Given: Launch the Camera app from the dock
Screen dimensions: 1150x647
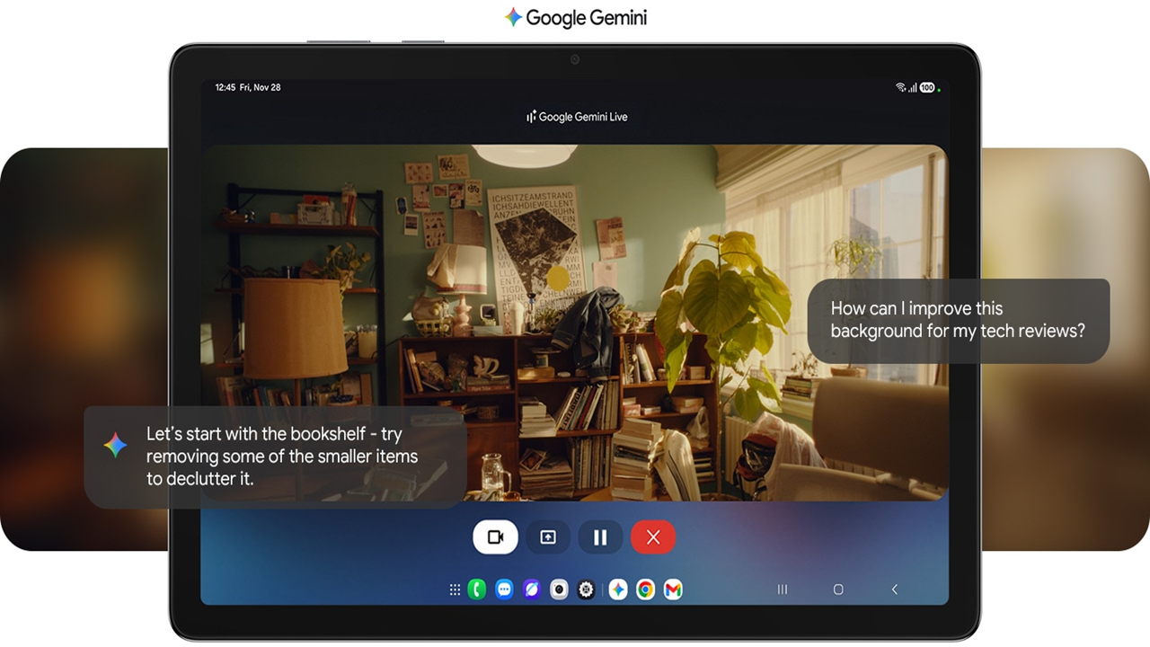Looking at the screenshot, I should 559,589.
